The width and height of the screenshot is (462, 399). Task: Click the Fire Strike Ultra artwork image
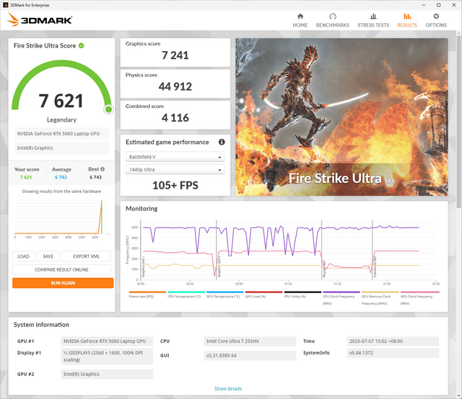341,117
